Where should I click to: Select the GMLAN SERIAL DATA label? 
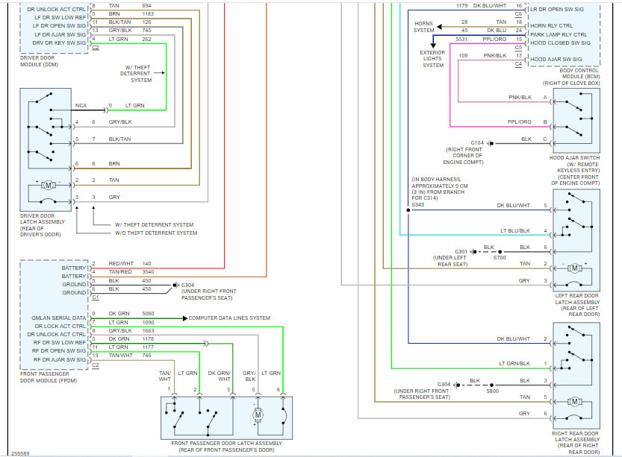(59, 318)
